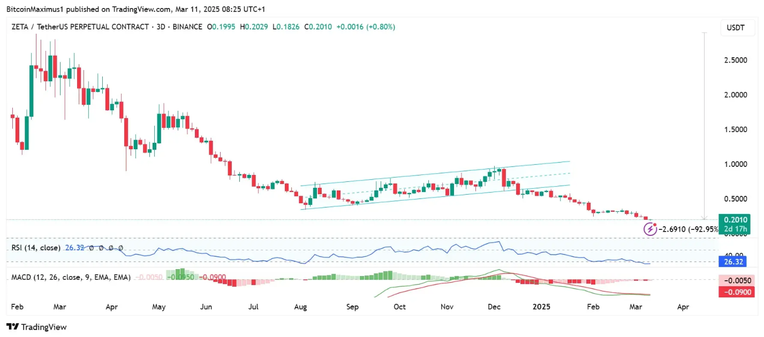Select the Apr label on the time axis
Screen dimensions: 764x337
[x=683, y=307]
